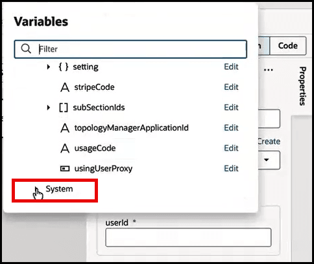Image resolution: width=314 pixels, height=264 pixels.
Task: Expand the subSectionIds array node
Action: tap(49, 107)
